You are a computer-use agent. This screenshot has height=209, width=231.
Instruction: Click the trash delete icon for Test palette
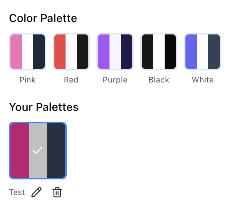pos(57,192)
